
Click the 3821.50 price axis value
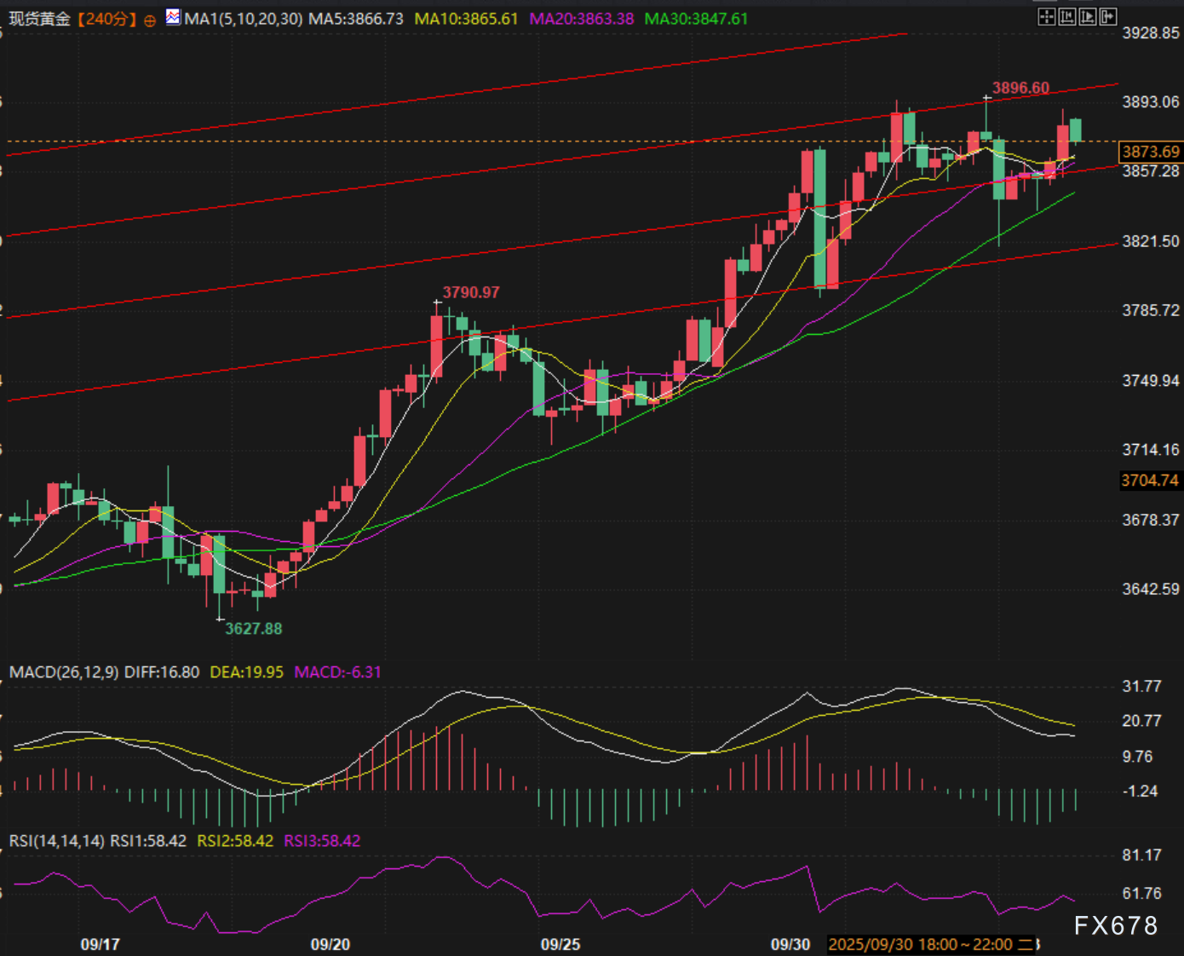1151,242
